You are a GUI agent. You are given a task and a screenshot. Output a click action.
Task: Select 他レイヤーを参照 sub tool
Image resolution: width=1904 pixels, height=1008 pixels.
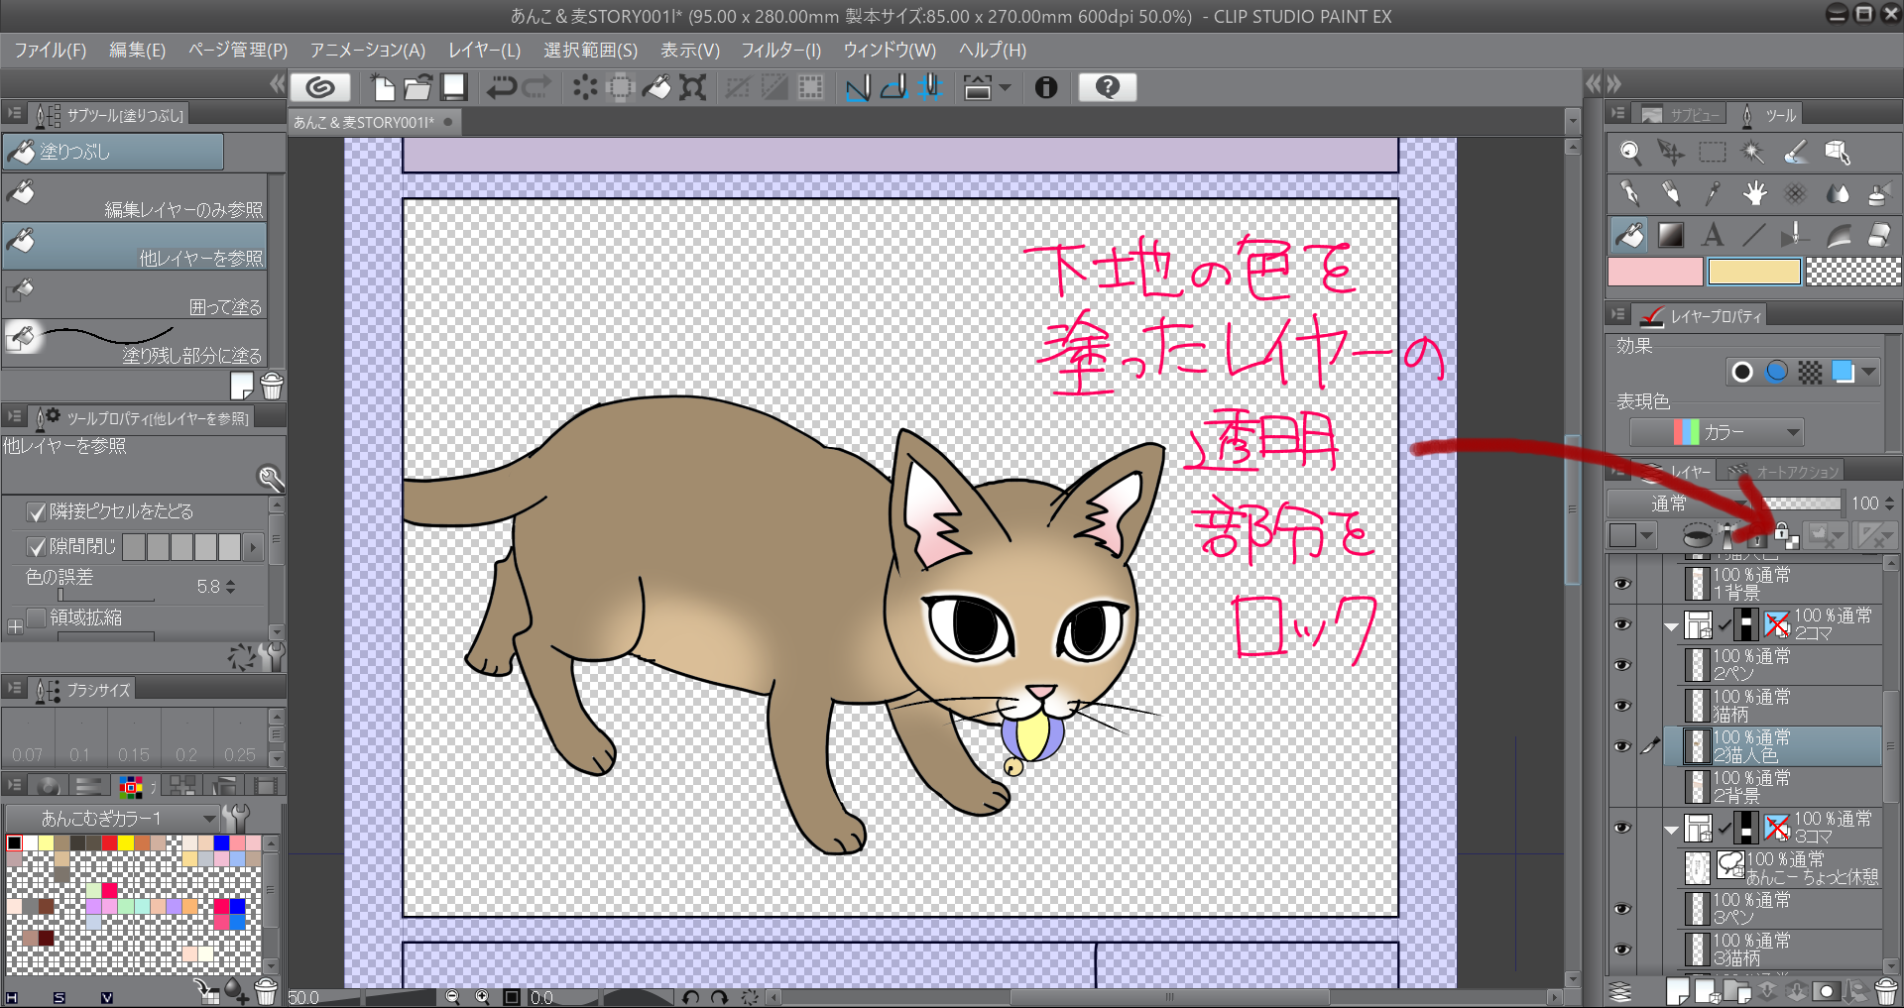136,246
